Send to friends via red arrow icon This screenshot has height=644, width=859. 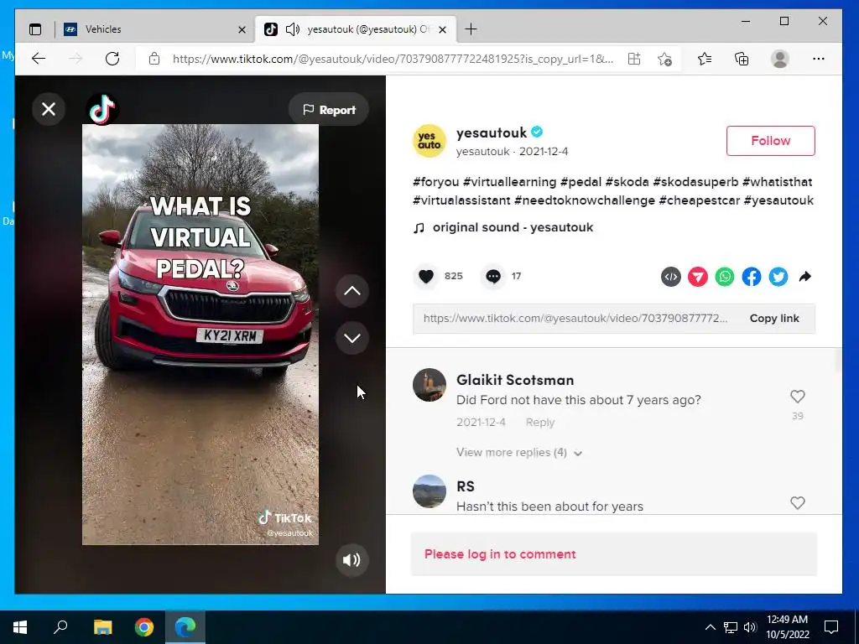click(x=697, y=277)
